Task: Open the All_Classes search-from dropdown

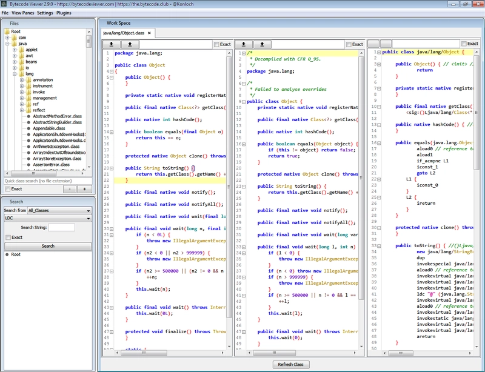Action: [59, 211]
